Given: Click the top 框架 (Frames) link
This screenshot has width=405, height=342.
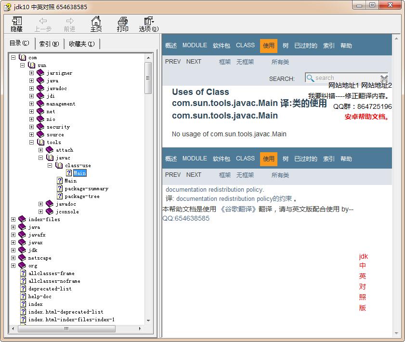Looking at the screenshot, I should [225, 62].
